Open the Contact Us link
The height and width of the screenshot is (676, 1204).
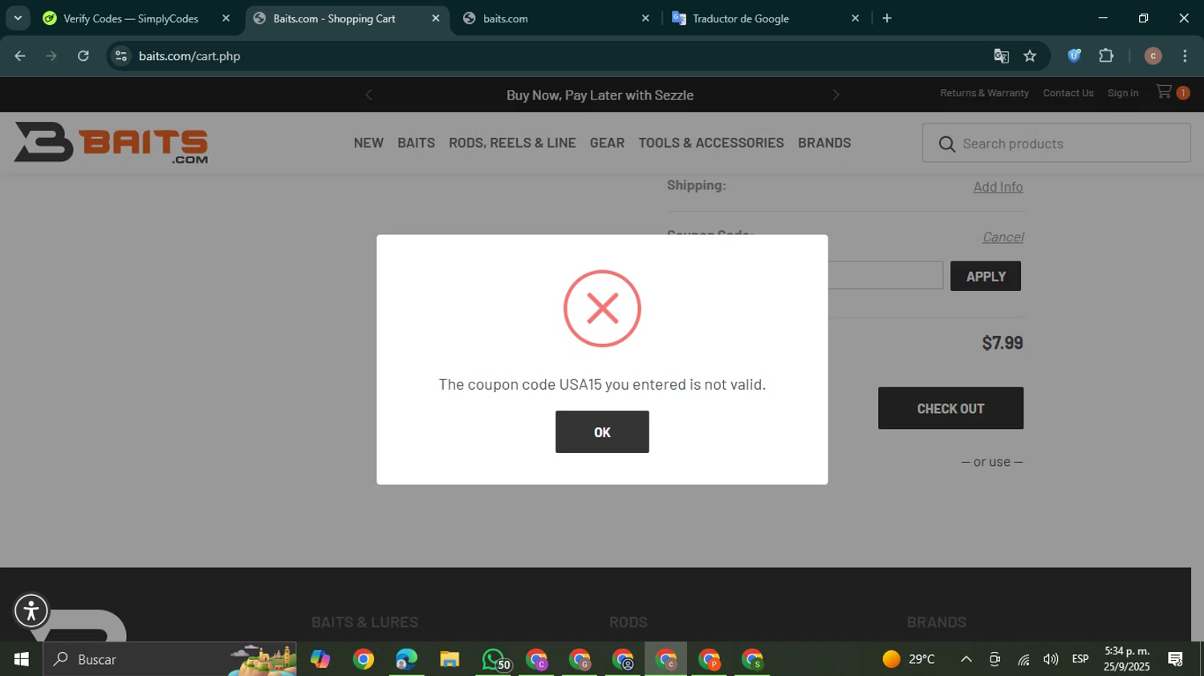(x=1068, y=93)
